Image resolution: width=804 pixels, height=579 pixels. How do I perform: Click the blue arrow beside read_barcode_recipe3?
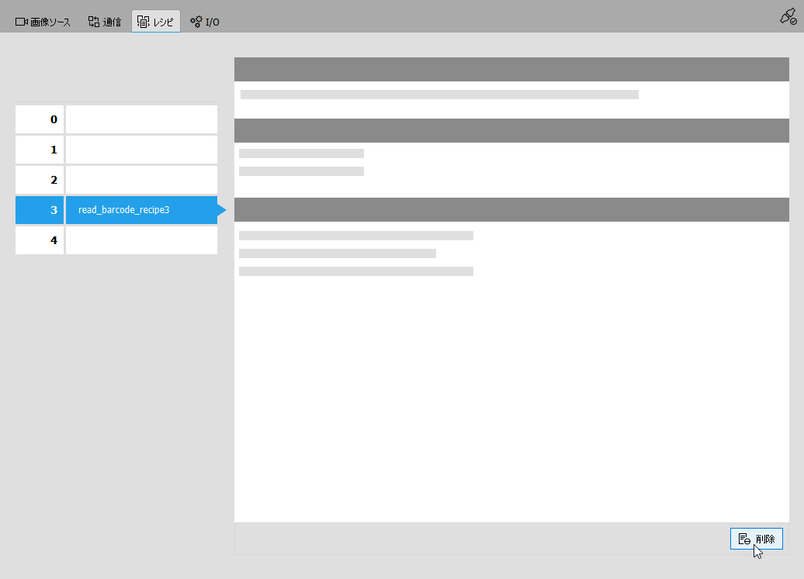(222, 210)
